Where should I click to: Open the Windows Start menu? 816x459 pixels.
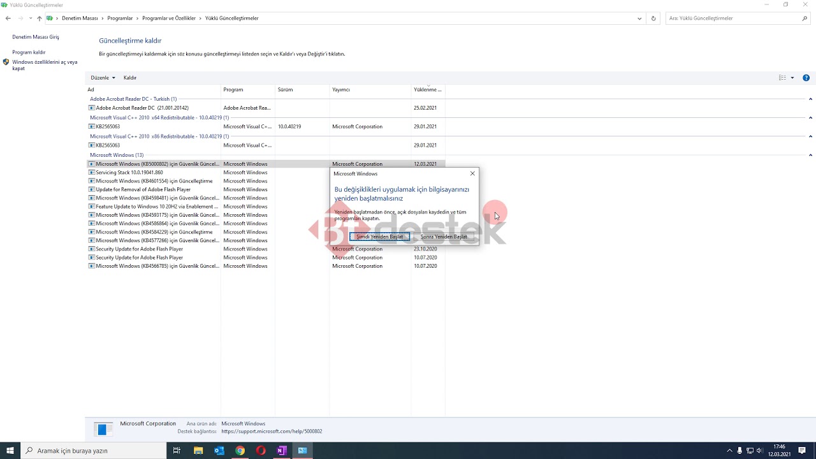click(x=10, y=451)
